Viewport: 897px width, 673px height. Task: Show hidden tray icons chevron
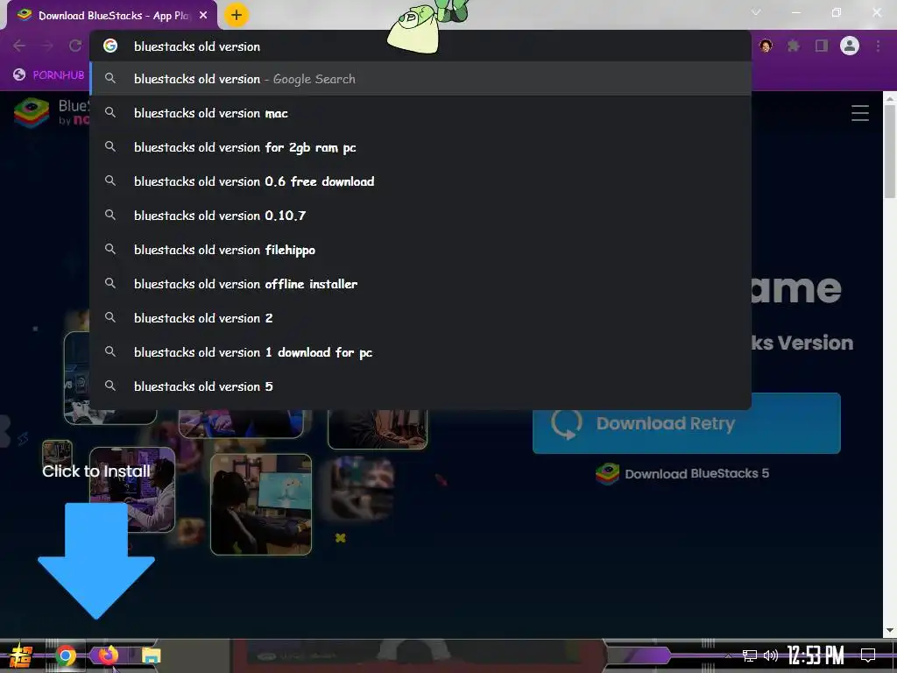coord(728,655)
